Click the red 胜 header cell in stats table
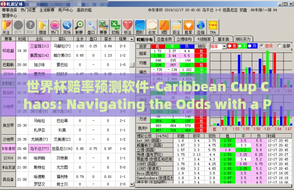Image resolution: width=294 pixels, height=190 pixels. pos(158,46)
